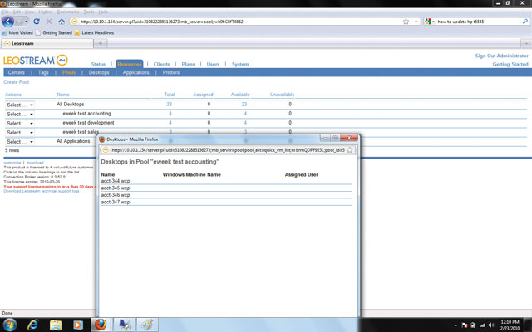Download Leostream technical support logs link
Viewport: 532px width, 332px height.
click(42, 191)
